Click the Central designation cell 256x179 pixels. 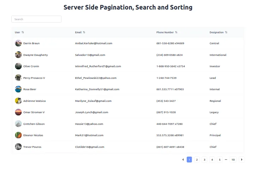(214, 43)
